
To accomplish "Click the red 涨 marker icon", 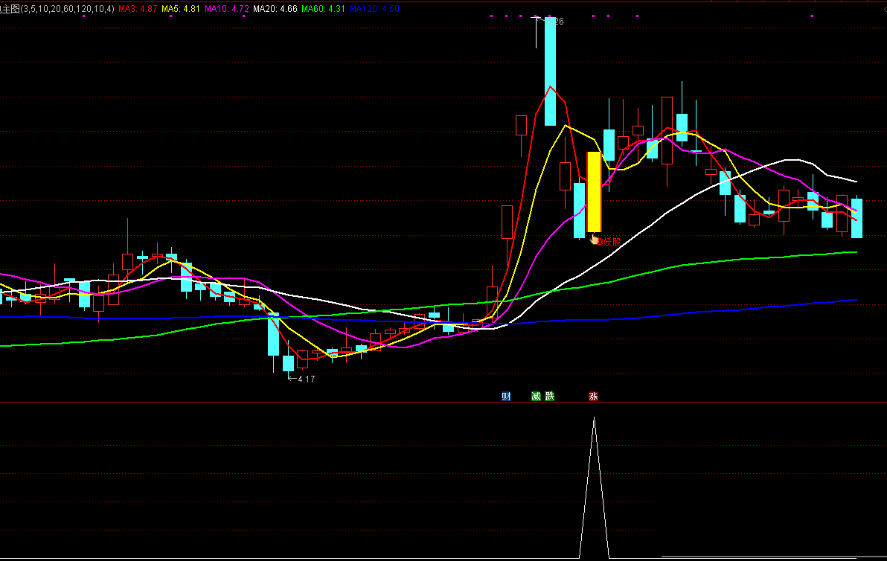I will pos(593,396).
